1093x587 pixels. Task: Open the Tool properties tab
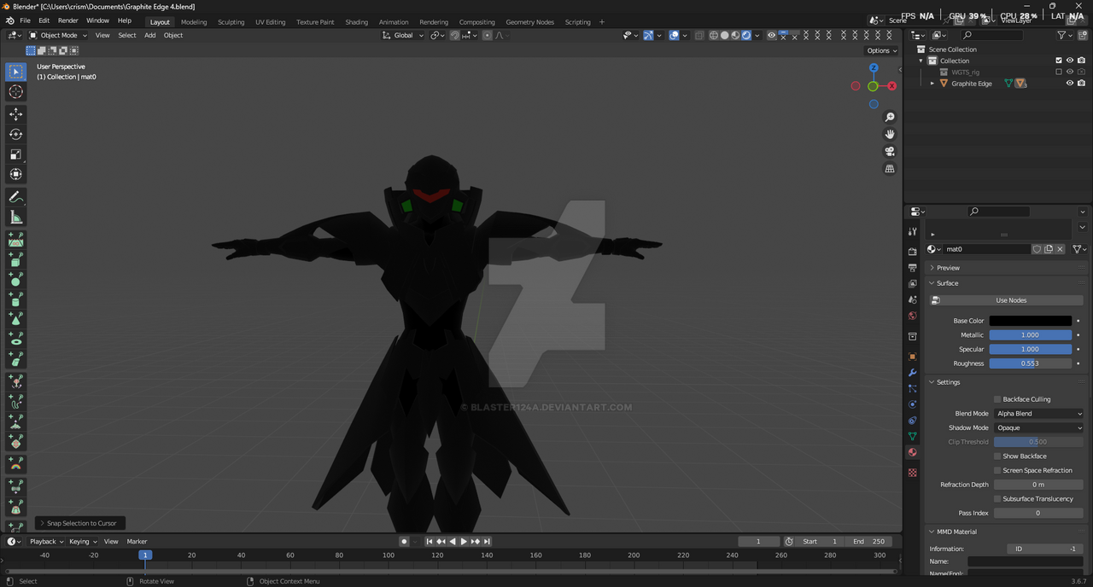pos(913,231)
